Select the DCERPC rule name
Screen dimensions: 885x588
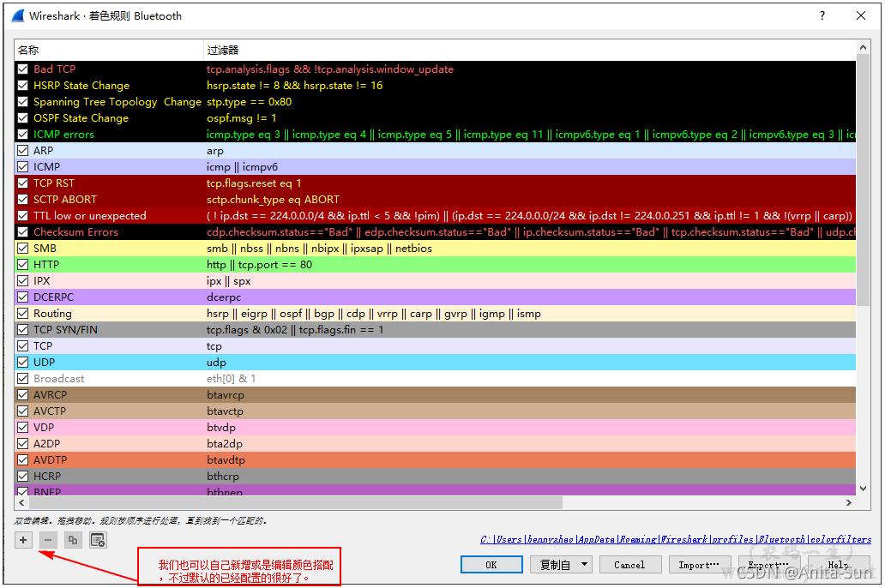(54, 297)
